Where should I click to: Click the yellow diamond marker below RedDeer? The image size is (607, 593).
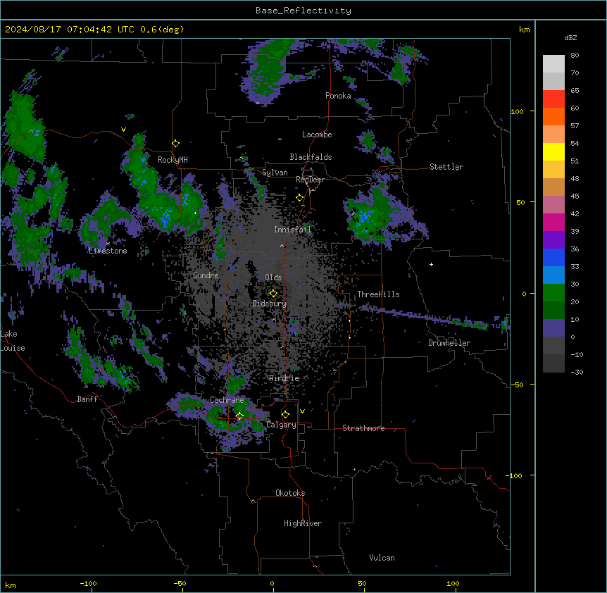coord(300,198)
